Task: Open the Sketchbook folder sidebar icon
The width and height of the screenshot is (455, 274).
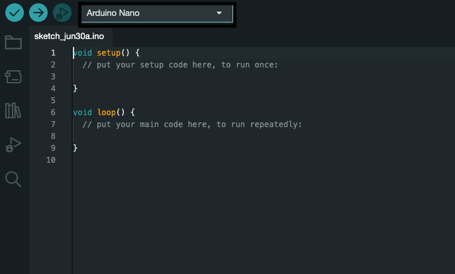Action: 13,42
